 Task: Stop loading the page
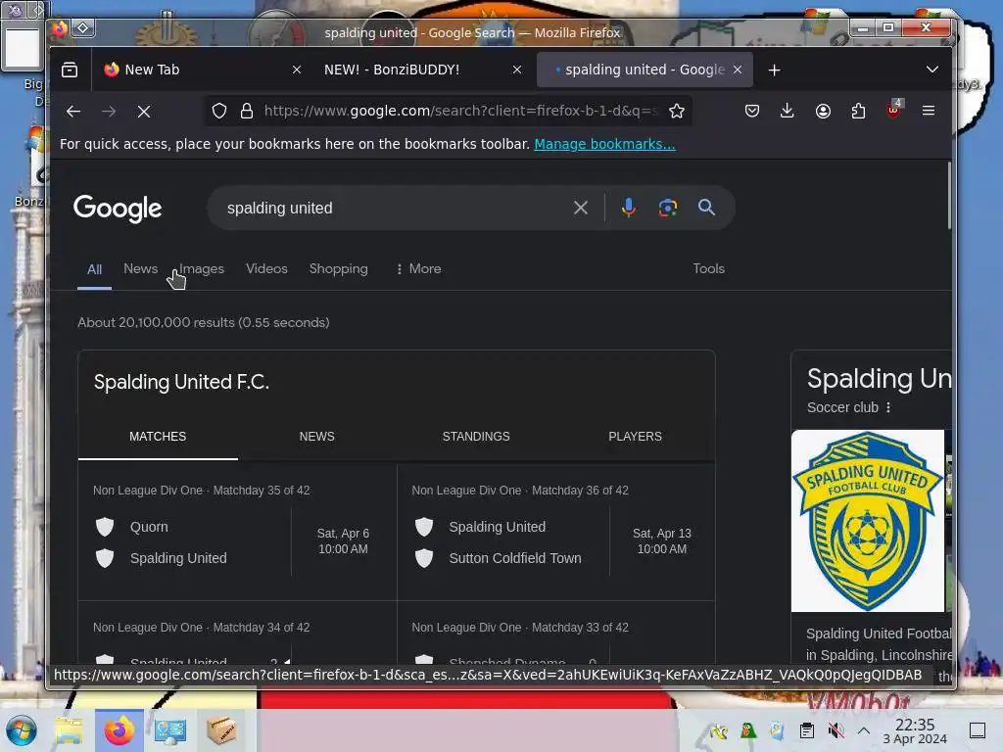pos(144,112)
